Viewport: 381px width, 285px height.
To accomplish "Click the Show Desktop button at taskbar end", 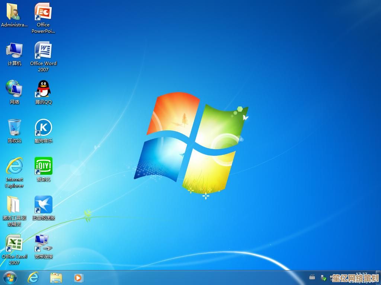I will (x=379, y=278).
